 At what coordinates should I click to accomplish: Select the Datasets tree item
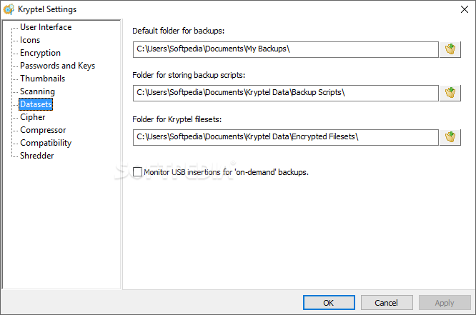[x=36, y=104]
